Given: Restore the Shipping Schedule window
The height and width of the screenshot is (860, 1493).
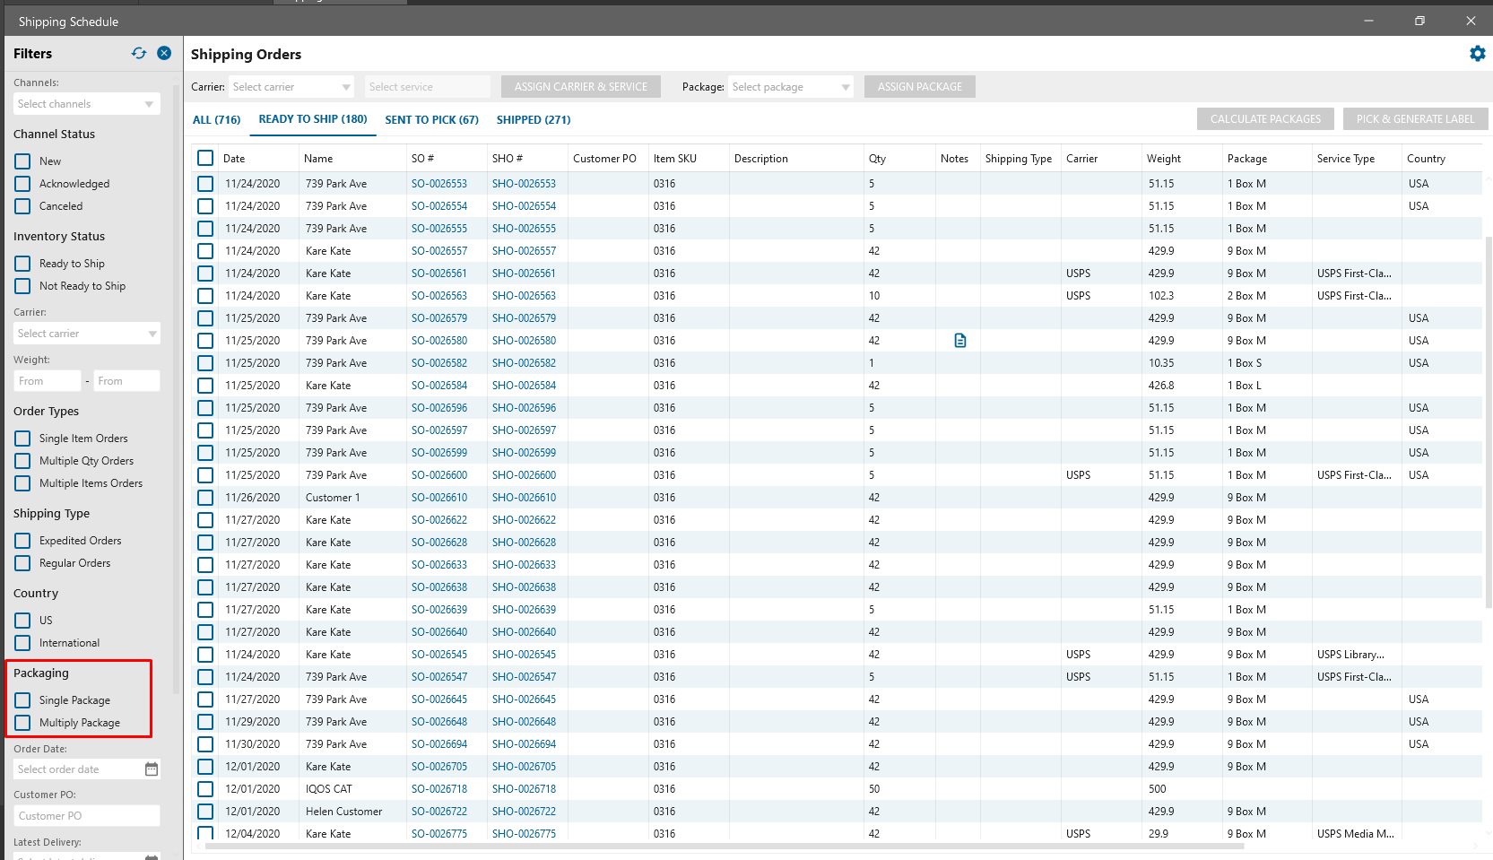Looking at the screenshot, I should (1419, 21).
